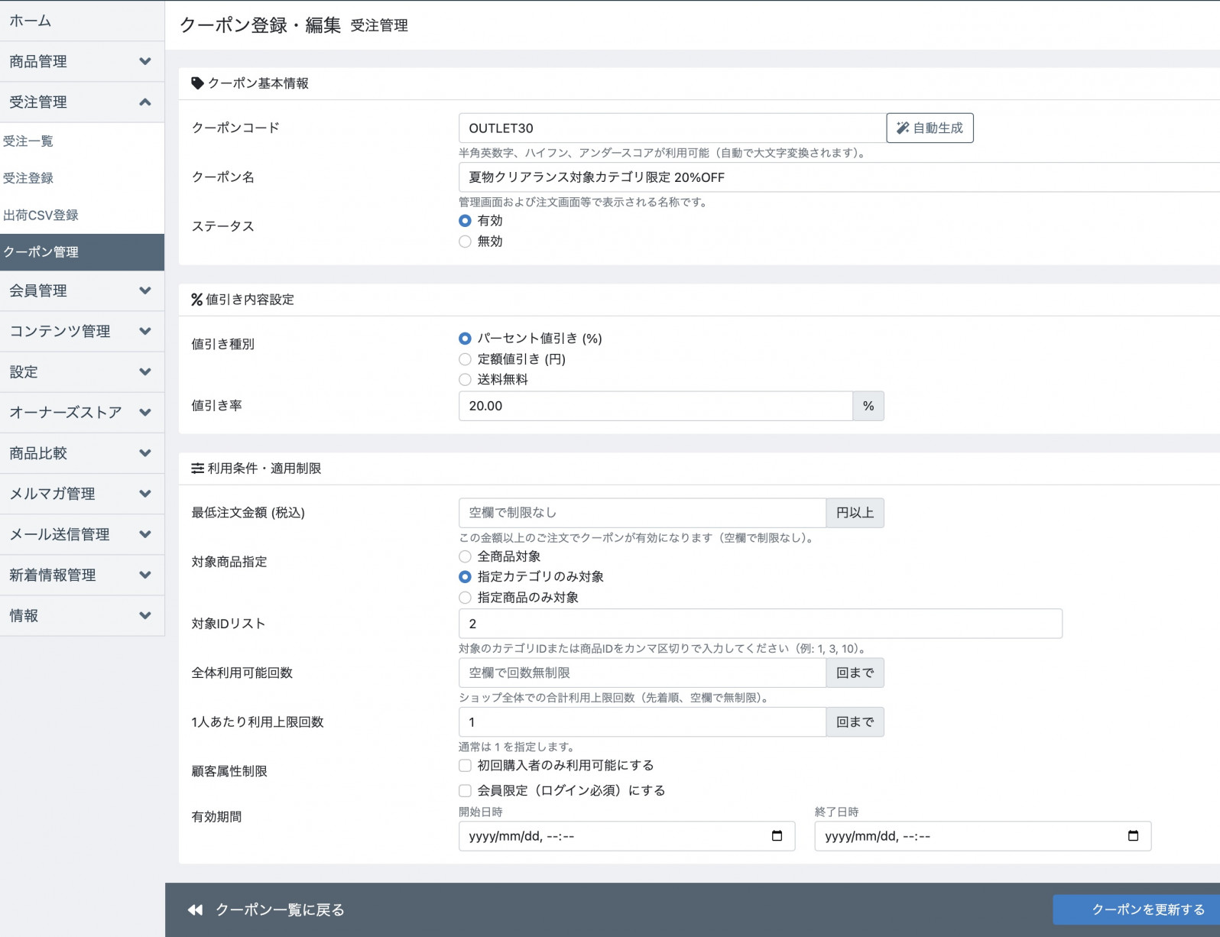Open calendar picker for 開始日時 field
Viewport: 1220px width, 937px height.
tap(777, 836)
